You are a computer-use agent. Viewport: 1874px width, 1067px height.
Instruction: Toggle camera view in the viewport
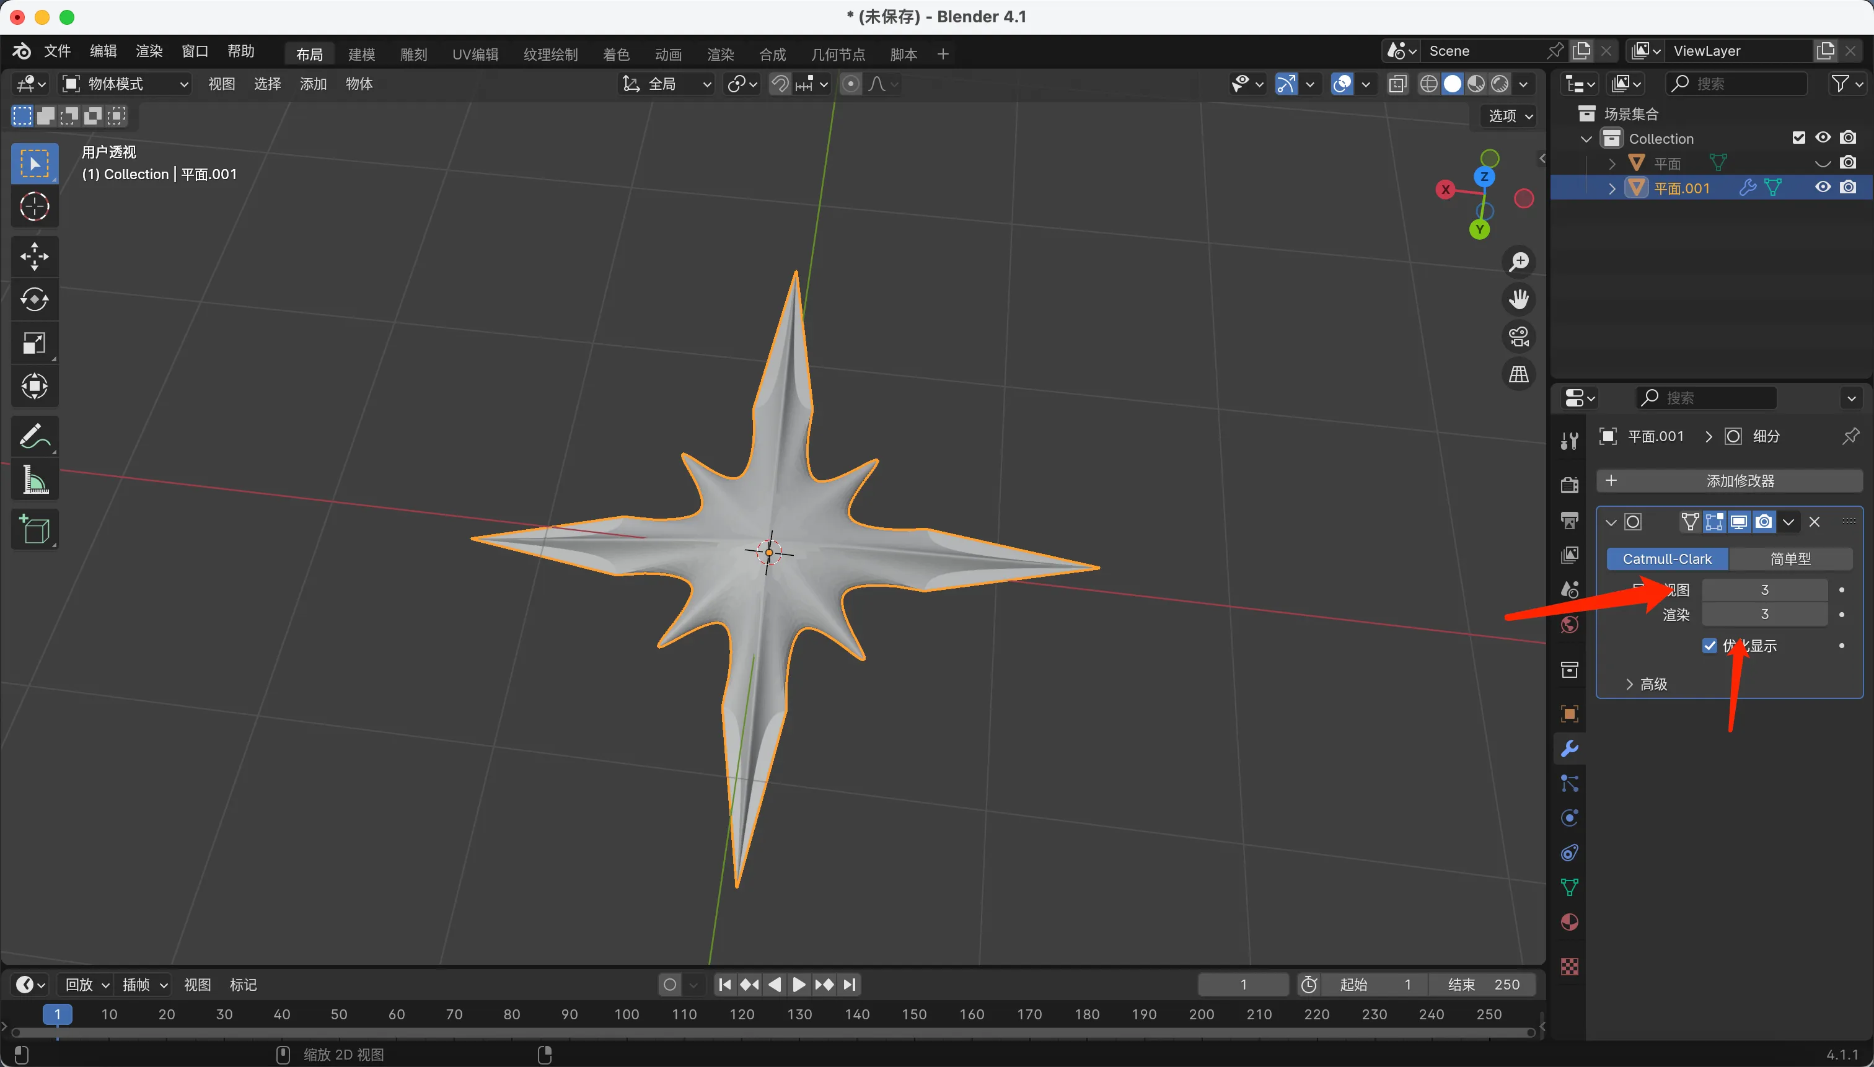coord(1518,337)
